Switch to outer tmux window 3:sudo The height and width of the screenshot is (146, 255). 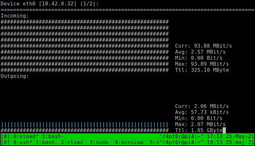point(99,143)
